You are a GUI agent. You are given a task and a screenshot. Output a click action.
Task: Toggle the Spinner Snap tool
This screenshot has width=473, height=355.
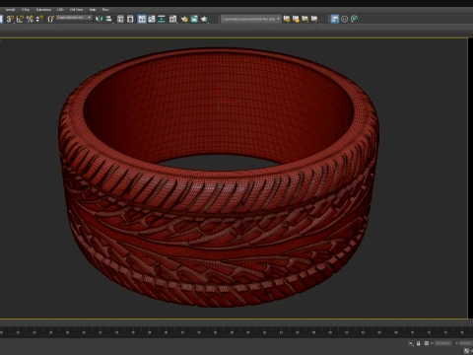(39, 19)
